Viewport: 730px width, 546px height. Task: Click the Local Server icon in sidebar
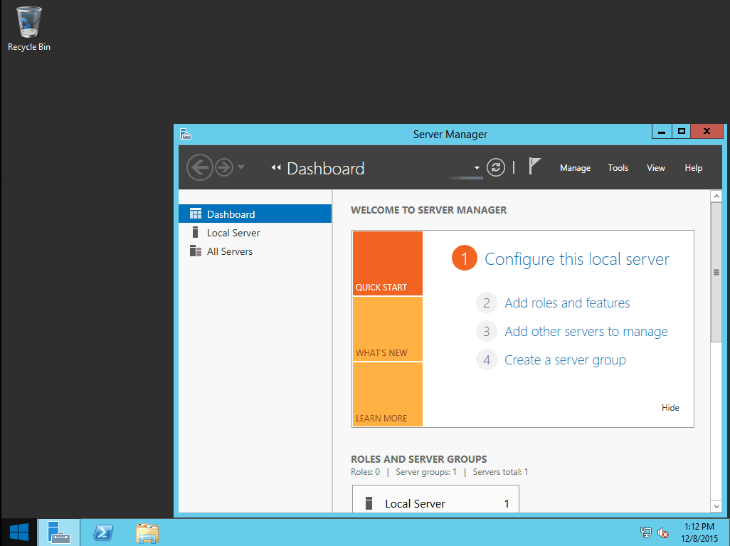pos(196,232)
